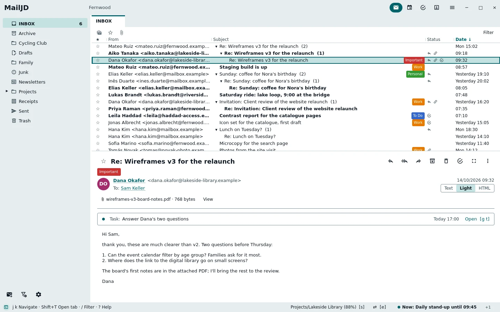Archive the open message
500x312 pixels.
pyautogui.click(x=432, y=161)
